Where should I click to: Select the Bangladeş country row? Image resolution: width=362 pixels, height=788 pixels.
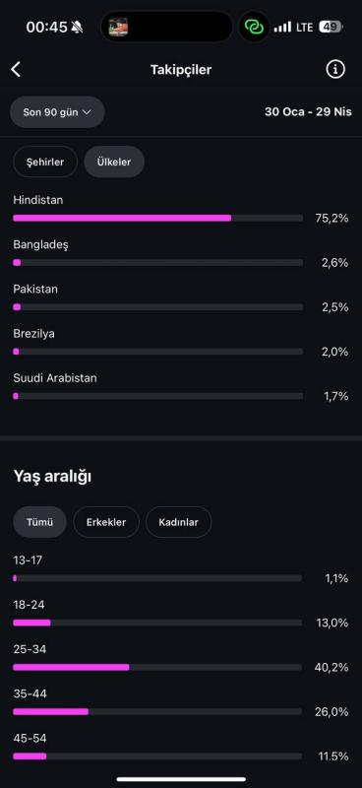coord(181,254)
